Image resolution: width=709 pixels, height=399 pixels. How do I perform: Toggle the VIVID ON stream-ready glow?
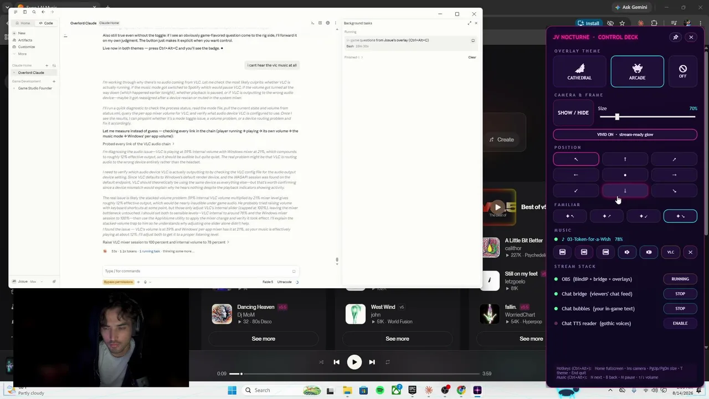click(x=625, y=135)
